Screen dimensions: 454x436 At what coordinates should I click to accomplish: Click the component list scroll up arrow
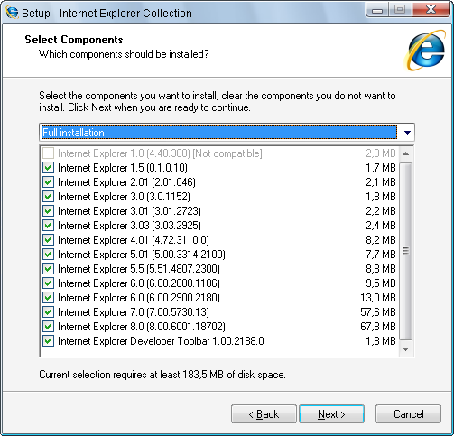405,153
